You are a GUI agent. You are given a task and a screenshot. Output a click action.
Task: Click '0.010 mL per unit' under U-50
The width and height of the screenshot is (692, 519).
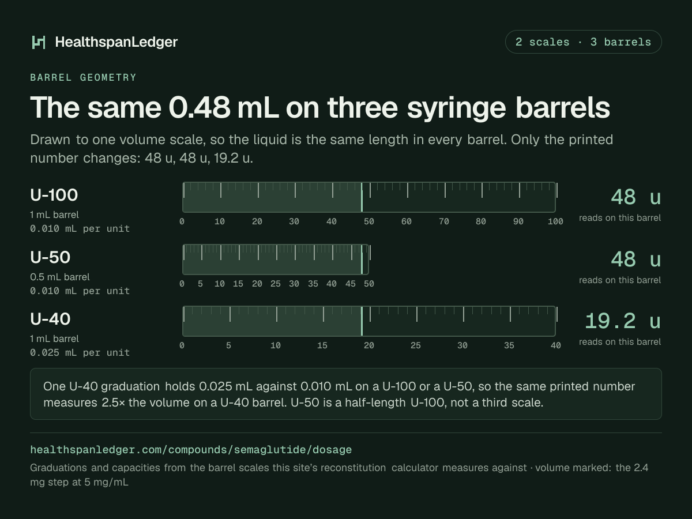[x=80, y=291]
